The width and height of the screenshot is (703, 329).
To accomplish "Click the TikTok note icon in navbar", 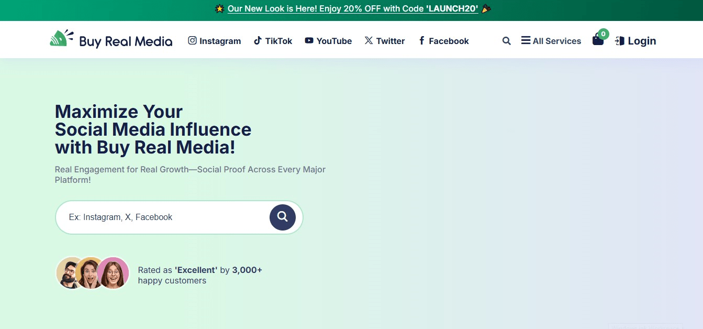I will [x=258, y=40].
